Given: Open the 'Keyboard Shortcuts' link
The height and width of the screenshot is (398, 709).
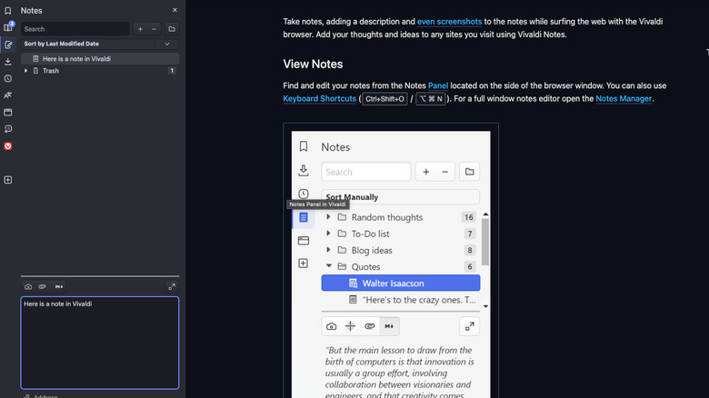Looking at the screenshot, I should [319, 98].
